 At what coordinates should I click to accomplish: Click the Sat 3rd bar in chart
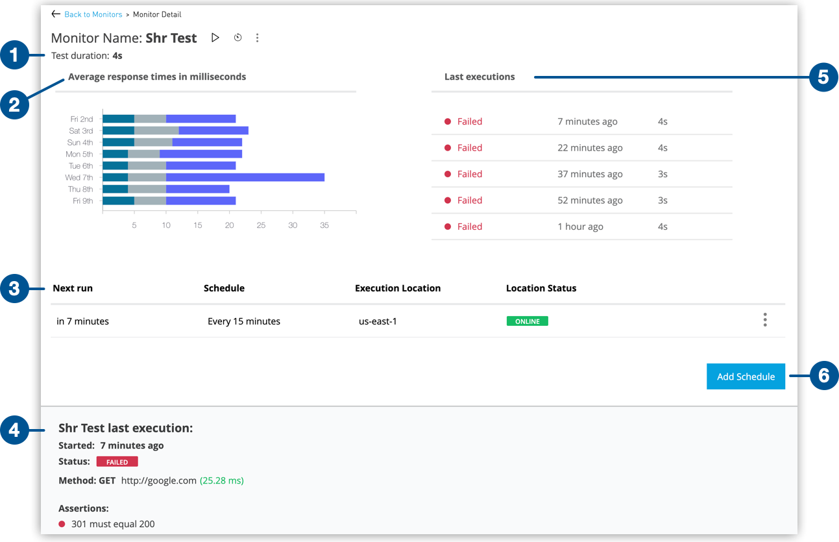coord(175,130)
